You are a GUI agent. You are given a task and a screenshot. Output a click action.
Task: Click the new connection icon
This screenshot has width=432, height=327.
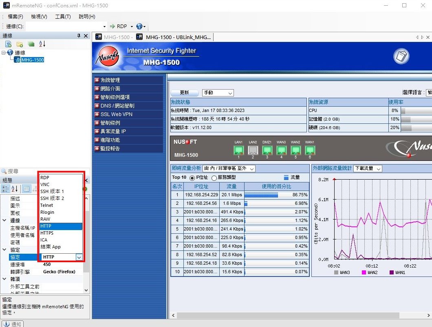(x=8, y=44)
